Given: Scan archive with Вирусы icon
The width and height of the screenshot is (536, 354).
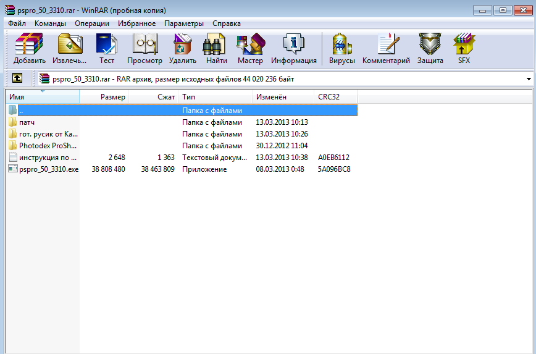Looking at the screenshot, I should [x=342, y=44].
